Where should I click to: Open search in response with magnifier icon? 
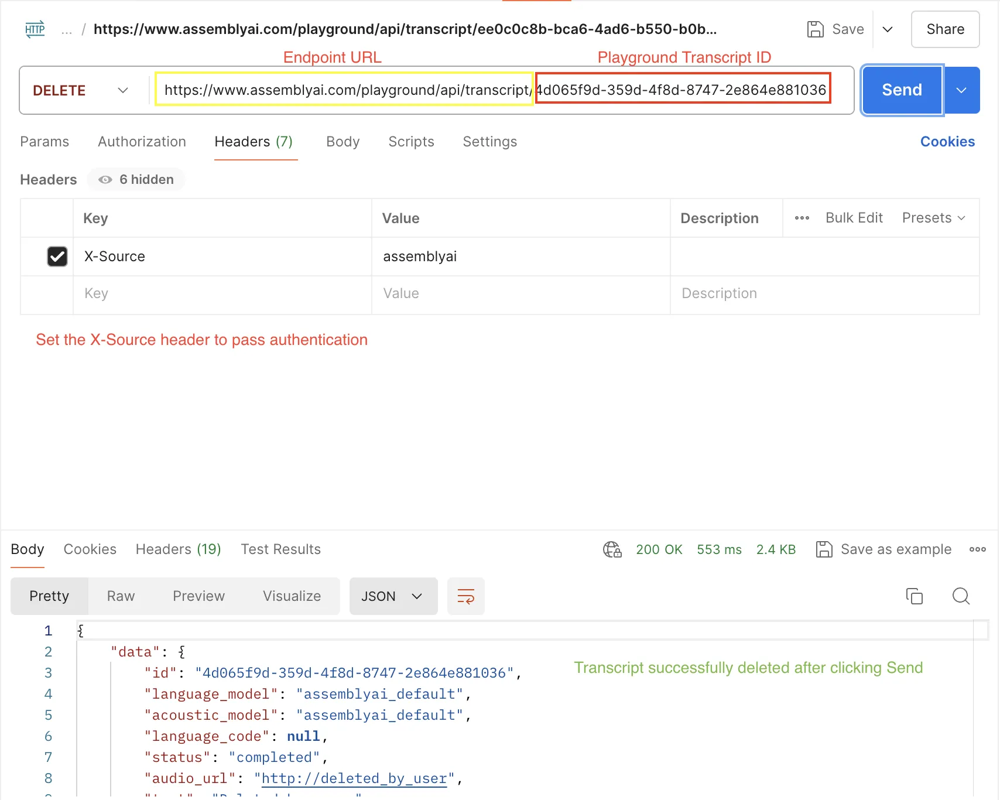(x=961, y=596)
